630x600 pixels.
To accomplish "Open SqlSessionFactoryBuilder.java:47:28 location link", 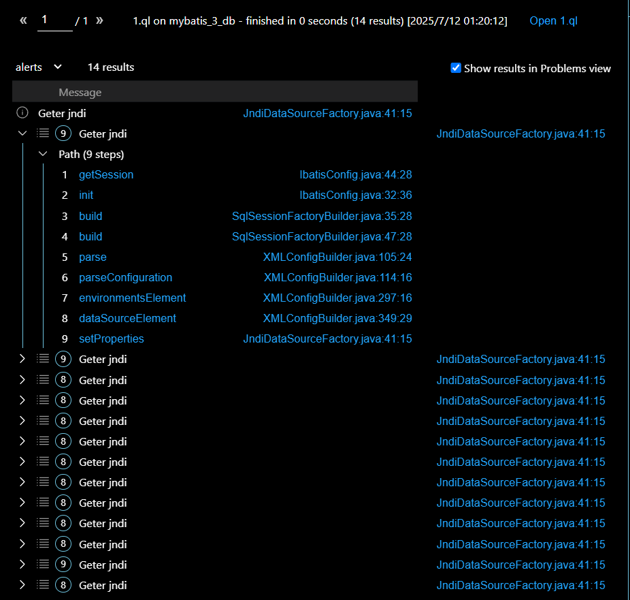I will coord(321,236).
